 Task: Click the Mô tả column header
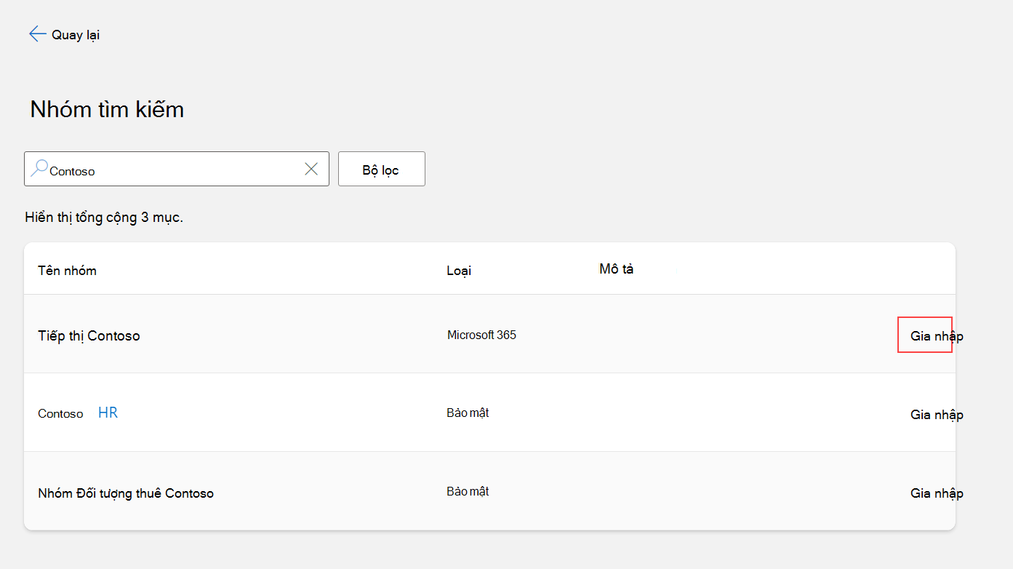(x=617, y=269)
